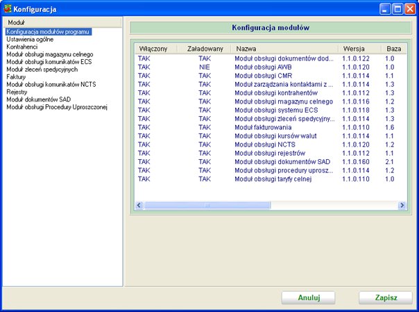Click the Moduł column header in left panel

62,22
